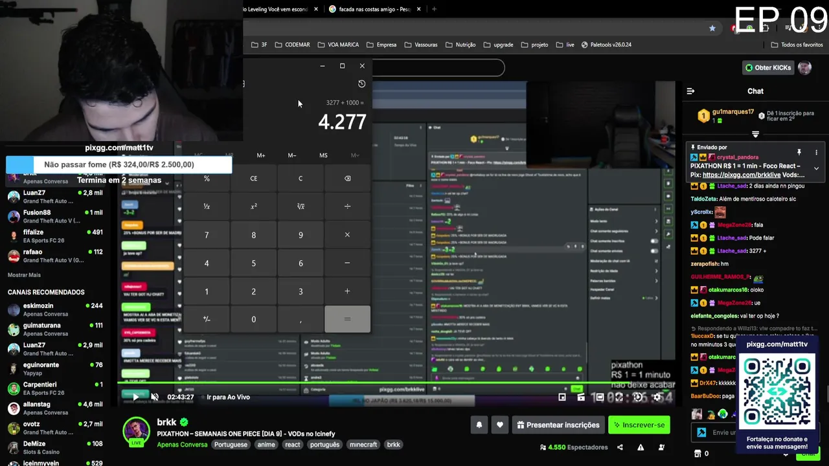Open pinned message options menu
This screenshot has height=466, width=829.
(816, 152)
